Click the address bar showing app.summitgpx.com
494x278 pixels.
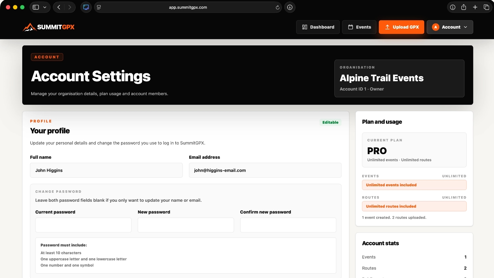188,7
